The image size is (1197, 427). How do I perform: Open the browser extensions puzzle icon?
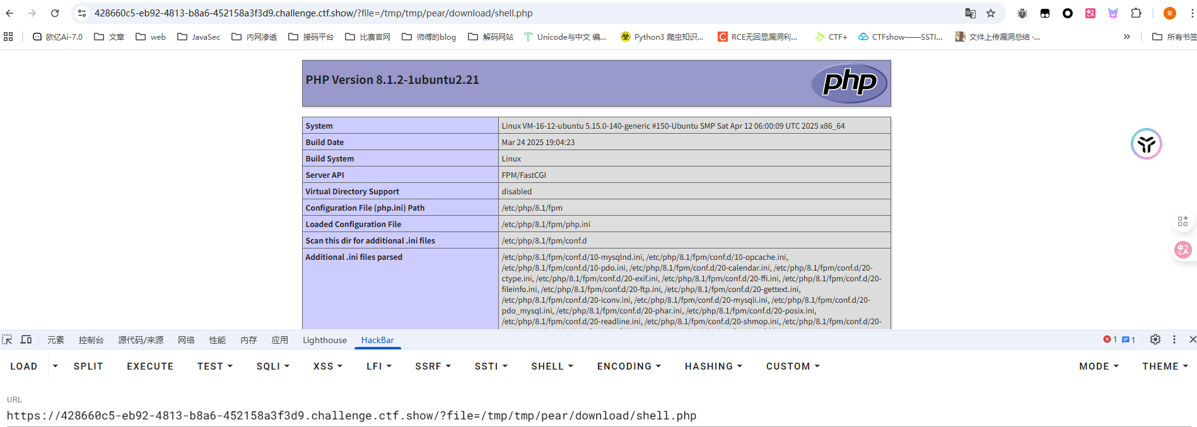point(1136,13)
